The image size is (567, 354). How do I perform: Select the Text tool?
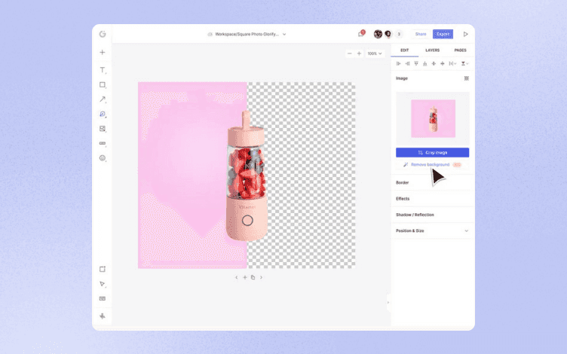(x=103, y=70)
